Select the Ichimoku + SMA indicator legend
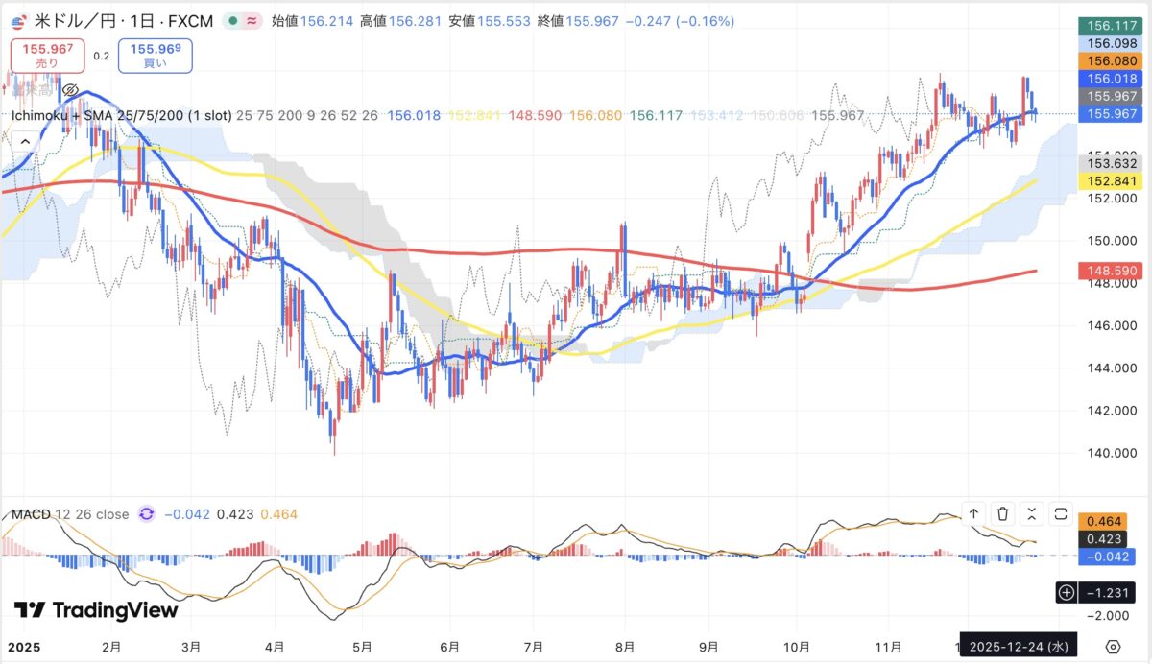The width and height of the screenshot is (1152, 664). pyautogui.click(x=121, y=115)
